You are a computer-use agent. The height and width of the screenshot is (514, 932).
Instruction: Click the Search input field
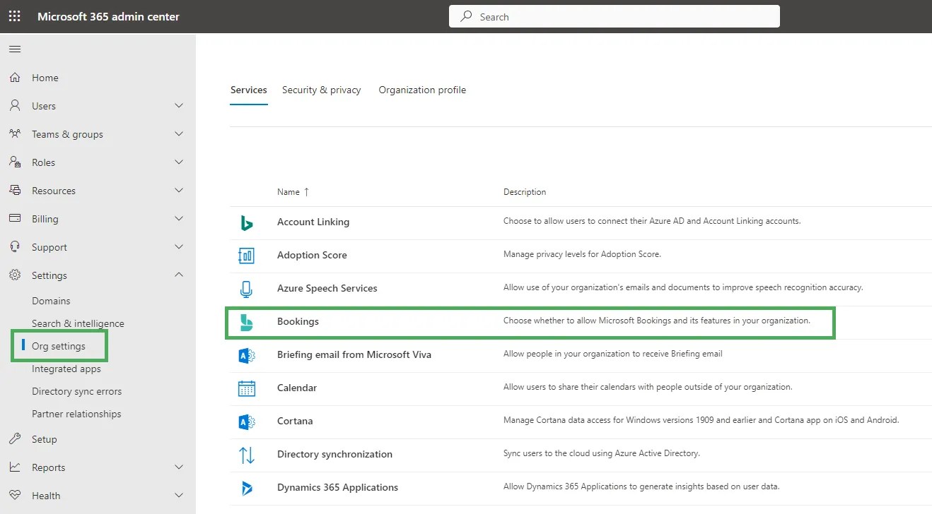614,16
